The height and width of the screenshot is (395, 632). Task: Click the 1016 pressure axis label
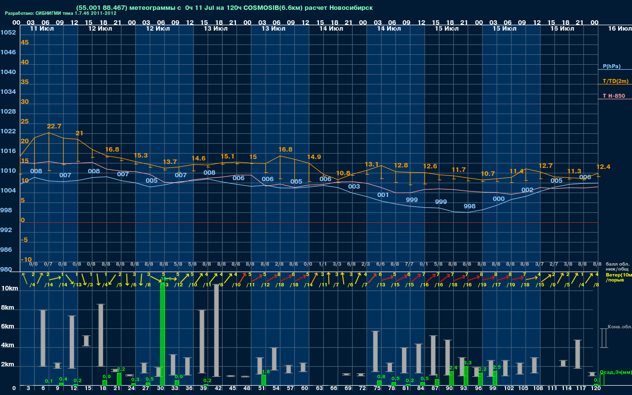[8, 151]
